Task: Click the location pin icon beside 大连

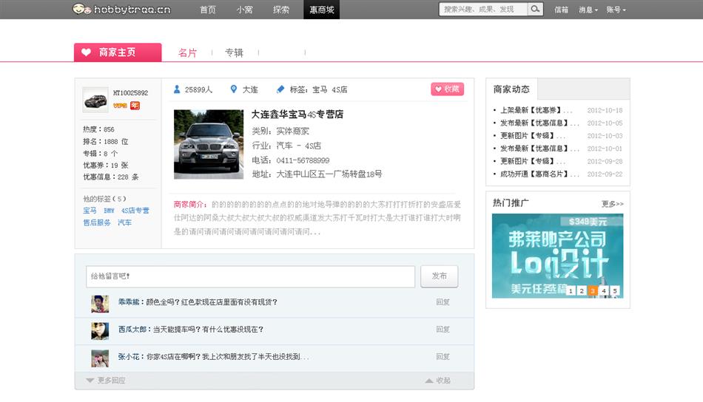Action: (234, 89)
